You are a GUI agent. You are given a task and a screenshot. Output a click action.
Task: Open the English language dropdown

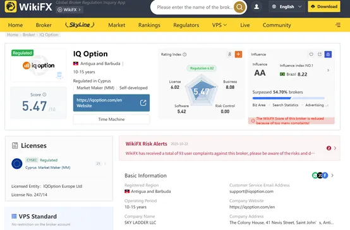click(287, 7)
